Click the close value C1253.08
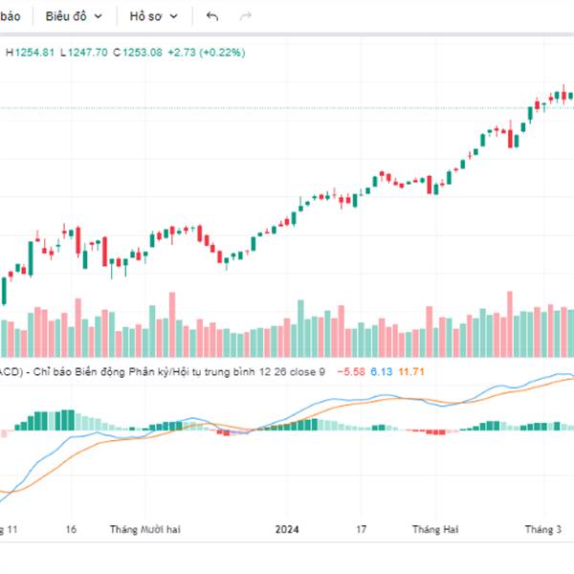This screenshot has width=574, height=574. (x=138, y=53)
